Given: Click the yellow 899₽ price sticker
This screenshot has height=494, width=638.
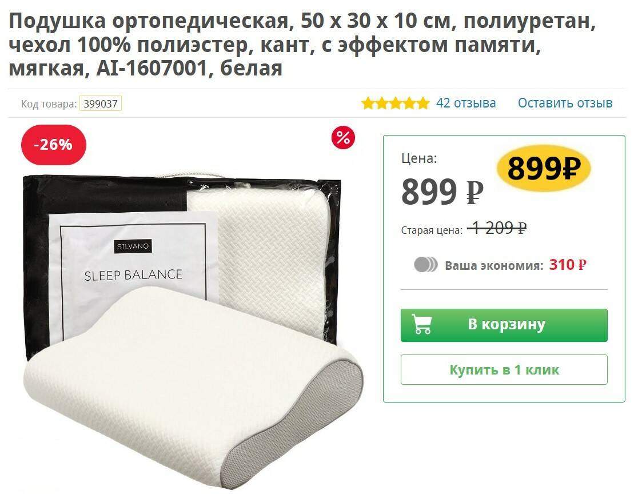Looking at the screenshot, I should (544, 168).
